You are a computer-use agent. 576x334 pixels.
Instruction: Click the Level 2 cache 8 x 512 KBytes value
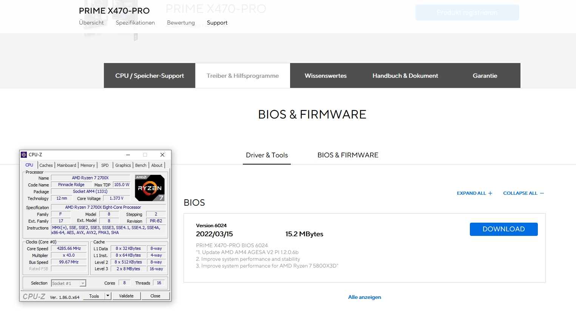[x=128, y=262]
